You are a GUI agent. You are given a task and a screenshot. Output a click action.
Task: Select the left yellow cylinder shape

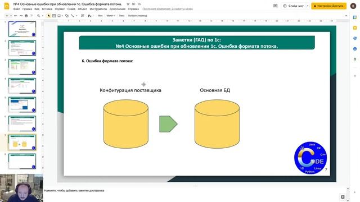[126, 124]
